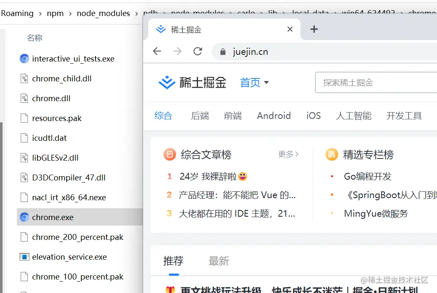Click the padlock site info icon
This screenshot has width=437, height=293.
coord(223,52)
